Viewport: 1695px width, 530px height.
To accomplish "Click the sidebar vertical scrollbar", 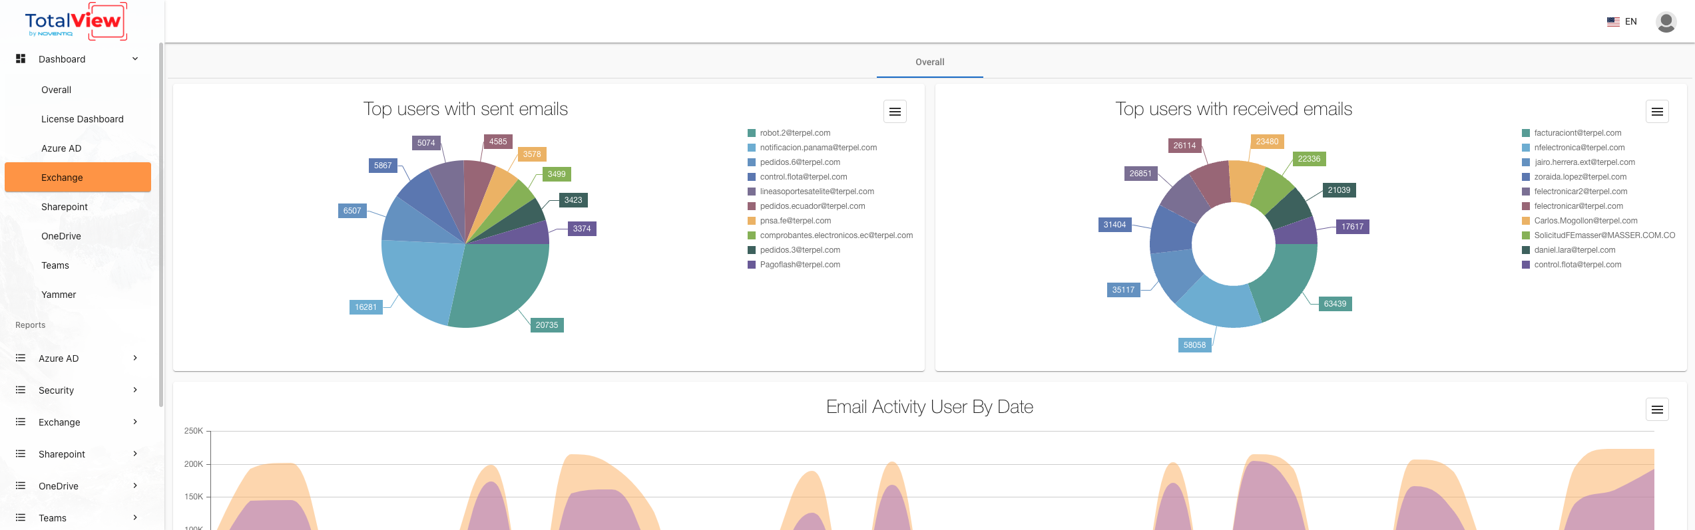I will tap(160, 225).
